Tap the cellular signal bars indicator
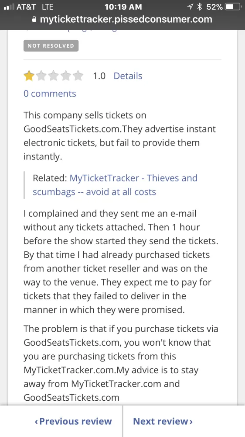245x437 pixels. 9,7
